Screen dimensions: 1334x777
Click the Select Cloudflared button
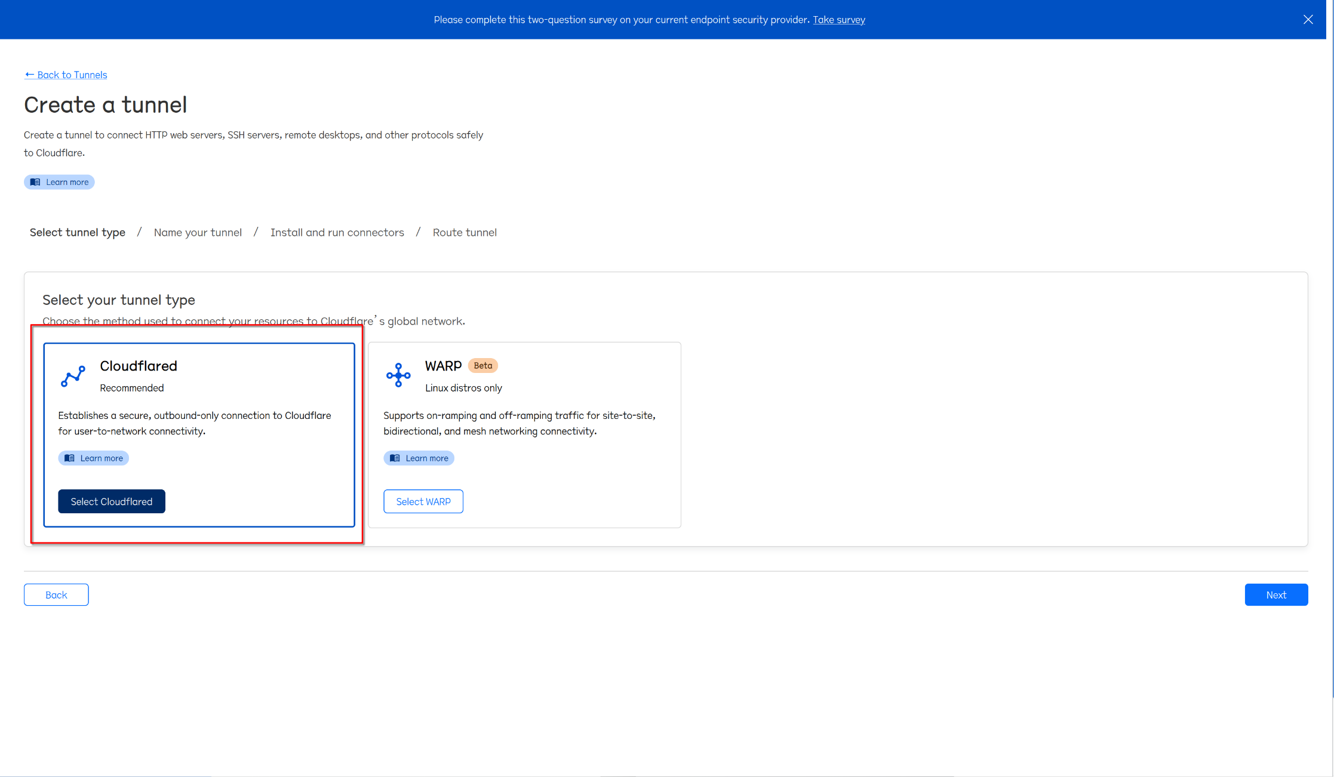(112, 501)
